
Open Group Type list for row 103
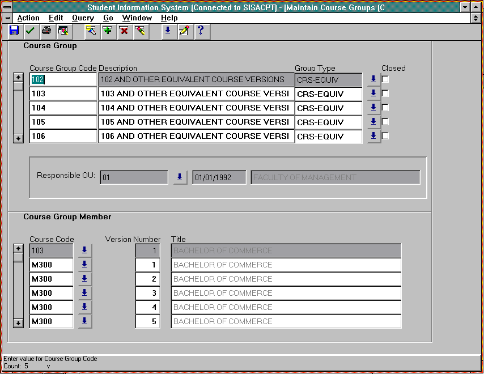click(x=373, y=93)
